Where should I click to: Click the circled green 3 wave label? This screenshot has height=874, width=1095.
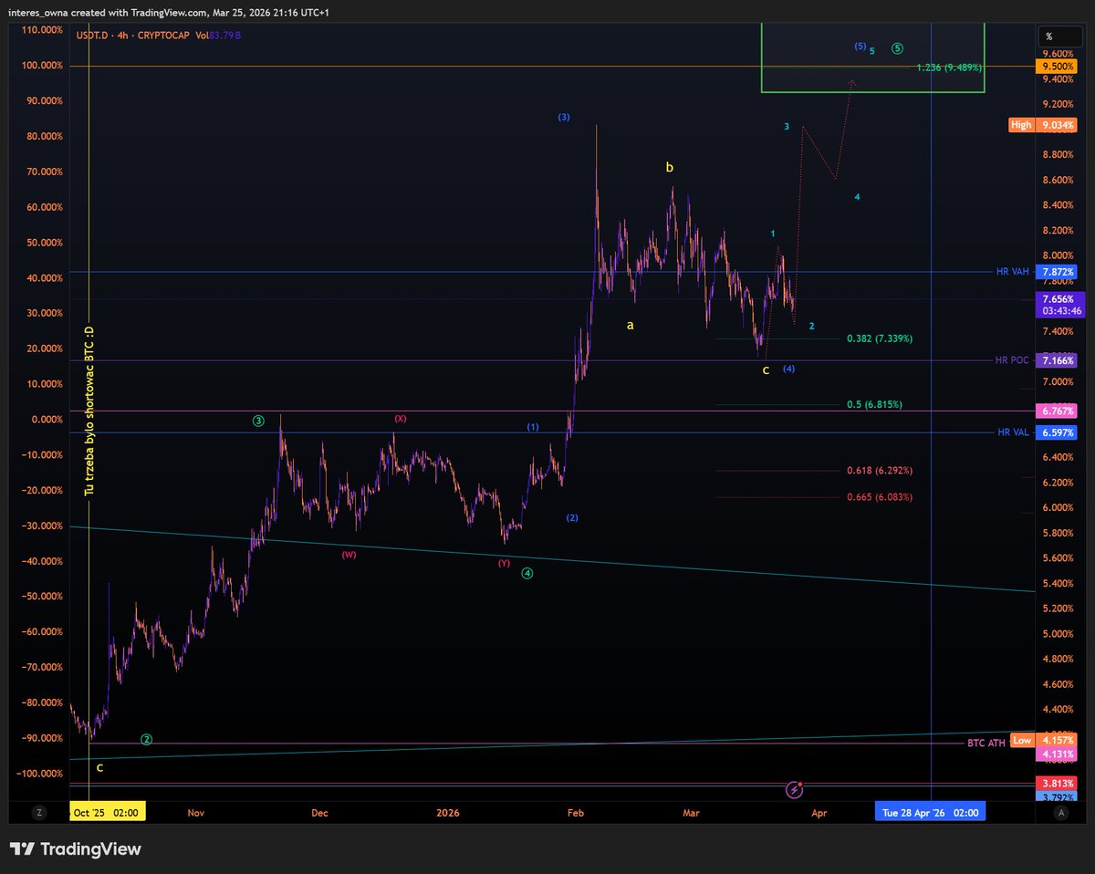click(258, 421)
